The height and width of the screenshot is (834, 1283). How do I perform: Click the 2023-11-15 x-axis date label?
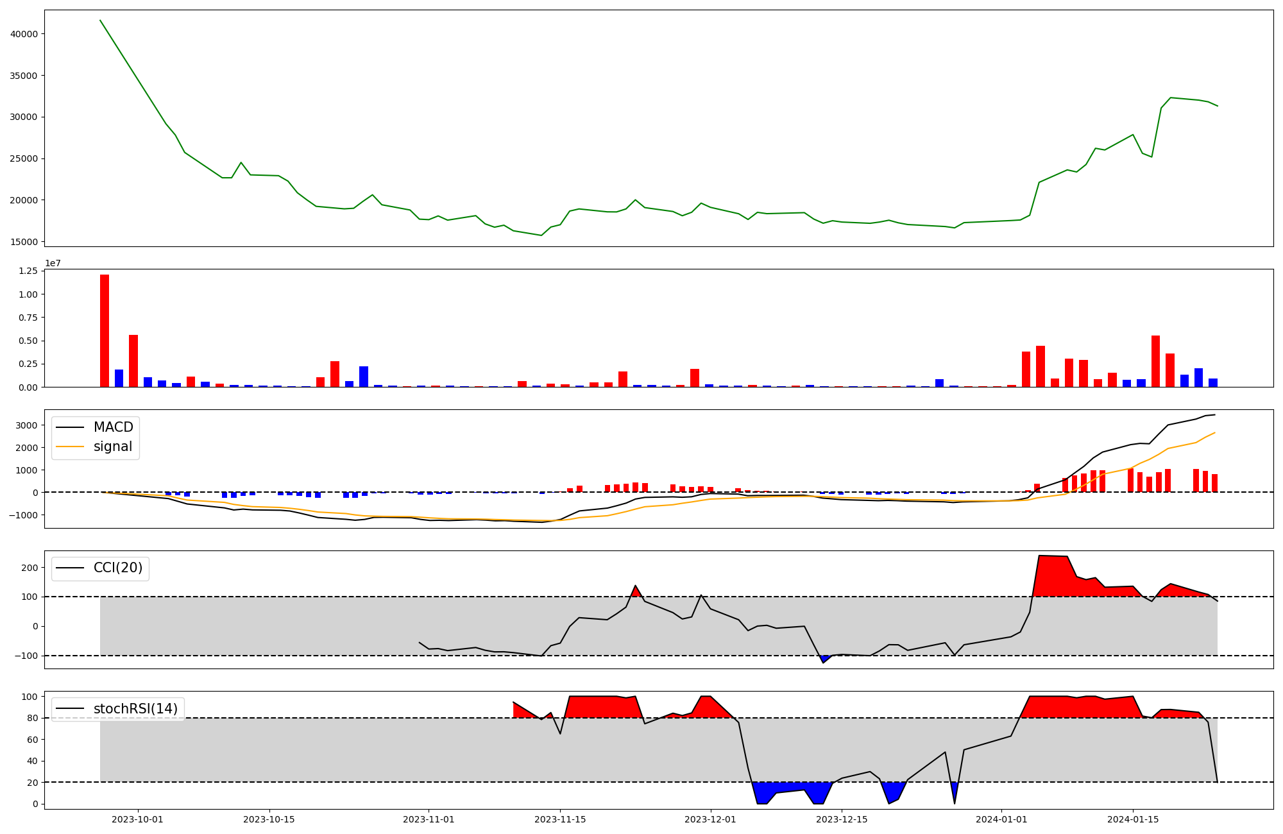tap(560, 819)
